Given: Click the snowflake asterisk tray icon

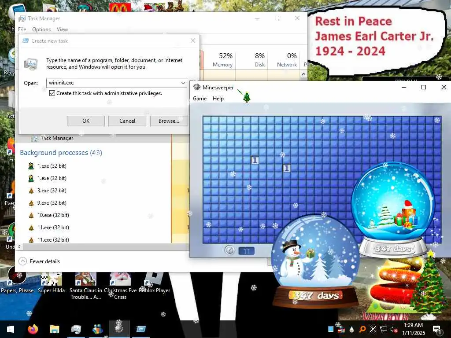Looking at the screenshot, I should pyautogui.click(x=373, y=329).
